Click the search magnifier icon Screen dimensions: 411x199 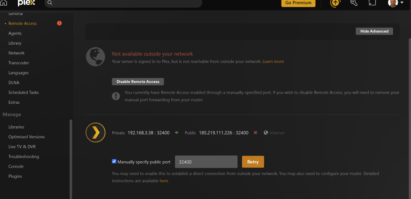click(50, 3)
